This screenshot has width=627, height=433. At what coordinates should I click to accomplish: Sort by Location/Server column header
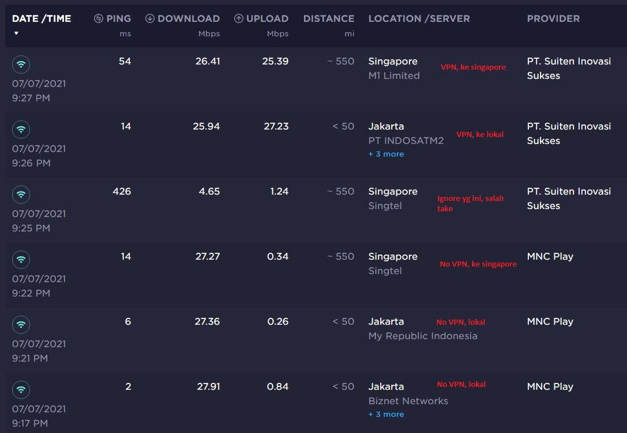tap(419, 18)
